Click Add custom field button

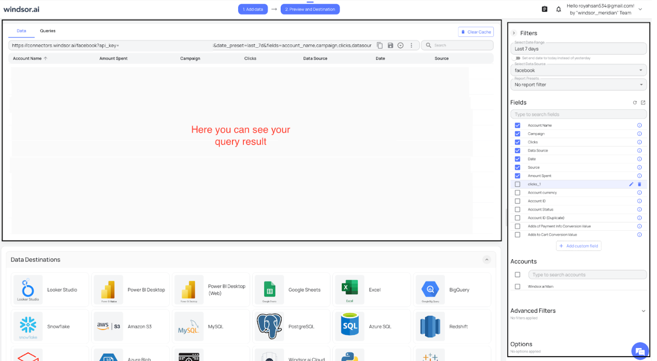coord(578,246)
